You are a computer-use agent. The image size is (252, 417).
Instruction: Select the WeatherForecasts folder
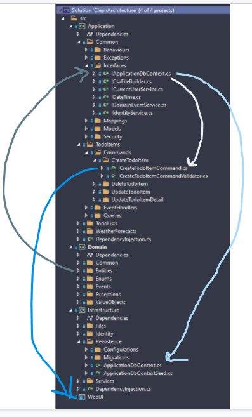(x=116, y=232)
